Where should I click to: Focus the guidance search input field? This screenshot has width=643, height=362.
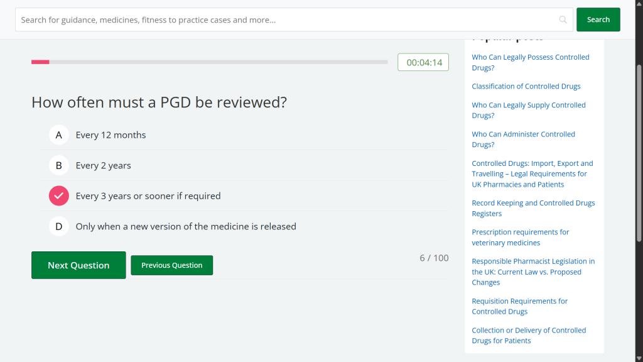click(x=283, y=20)
